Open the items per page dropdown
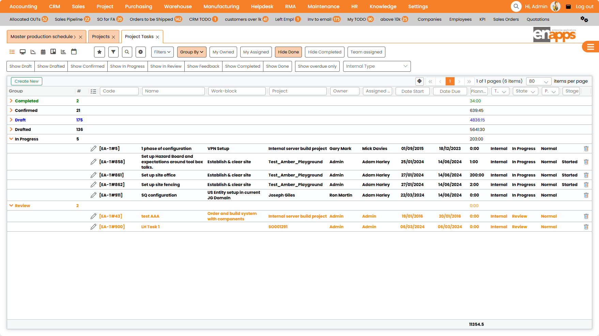The image size is (599, 336). click(539, 81)
